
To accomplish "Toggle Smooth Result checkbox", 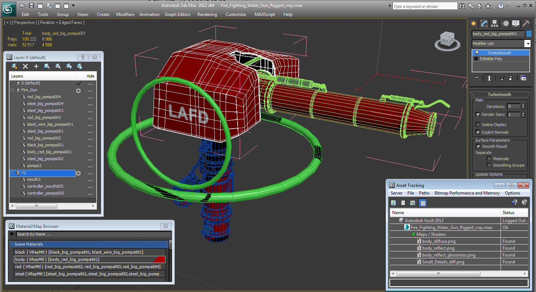I will coord(478,146).
